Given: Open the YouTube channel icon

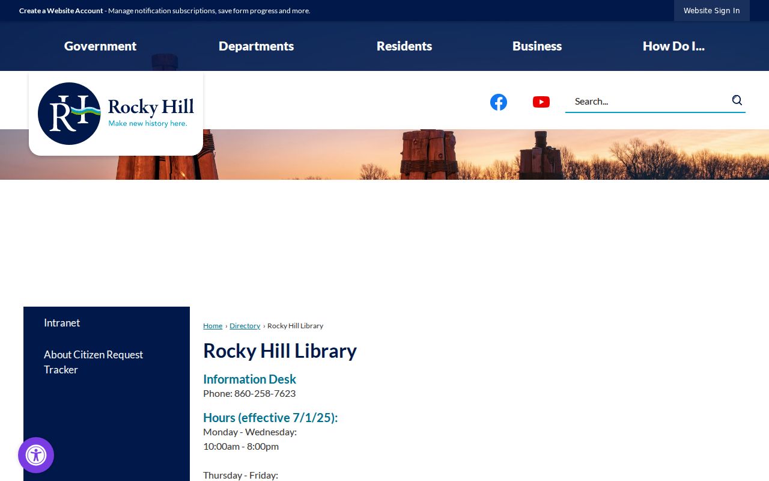Looking at the screenshot, I should click(541, 102).
